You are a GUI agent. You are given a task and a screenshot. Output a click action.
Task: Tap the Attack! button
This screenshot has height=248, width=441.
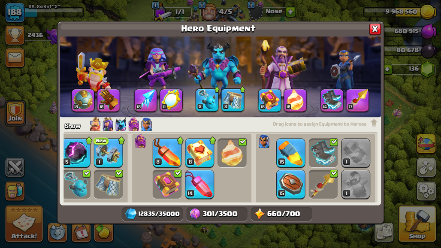coord(24,224)
